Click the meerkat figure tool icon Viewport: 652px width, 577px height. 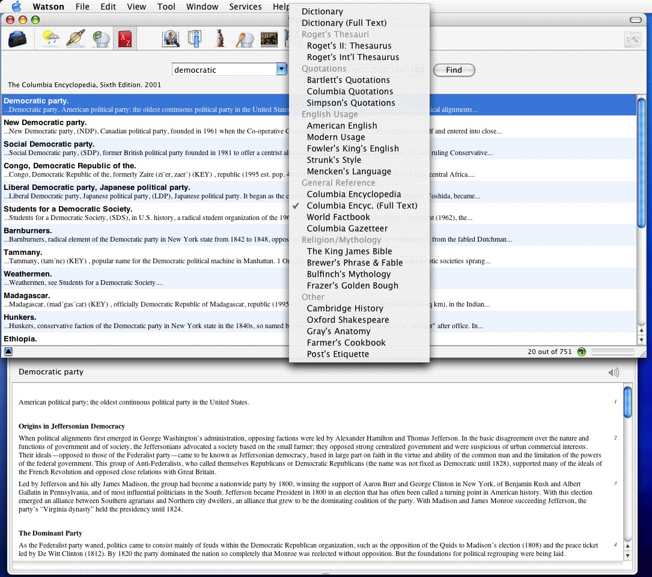click(x=220, y=38)
